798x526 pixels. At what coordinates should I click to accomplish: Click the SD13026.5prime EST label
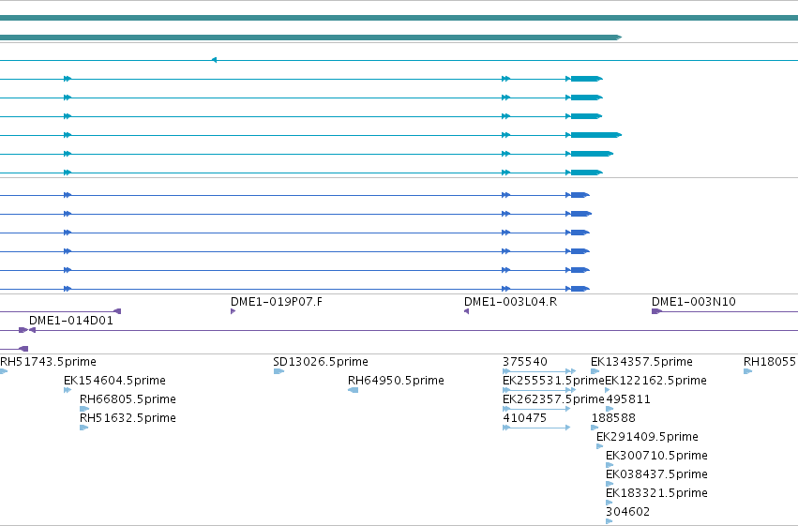(321, 362)
